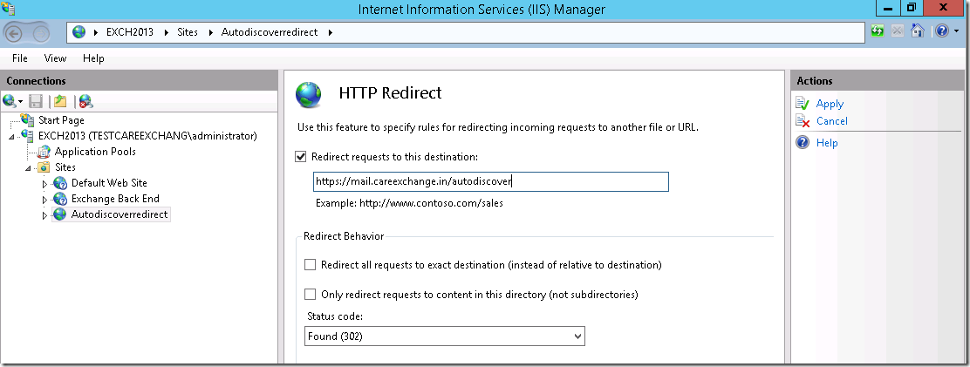Screen dimensions: 970x367
Task: Click Help link in the Actions pane
Action: (826, 143)
